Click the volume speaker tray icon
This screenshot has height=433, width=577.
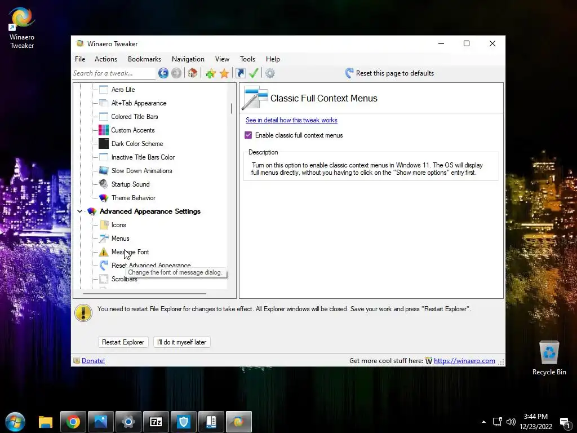point(511,422)
